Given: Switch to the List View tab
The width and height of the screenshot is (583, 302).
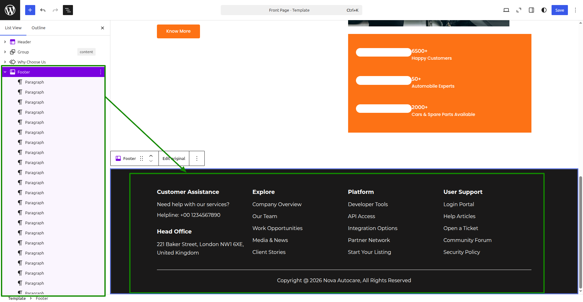Looking at the screenshot, I should coord(13,28).
